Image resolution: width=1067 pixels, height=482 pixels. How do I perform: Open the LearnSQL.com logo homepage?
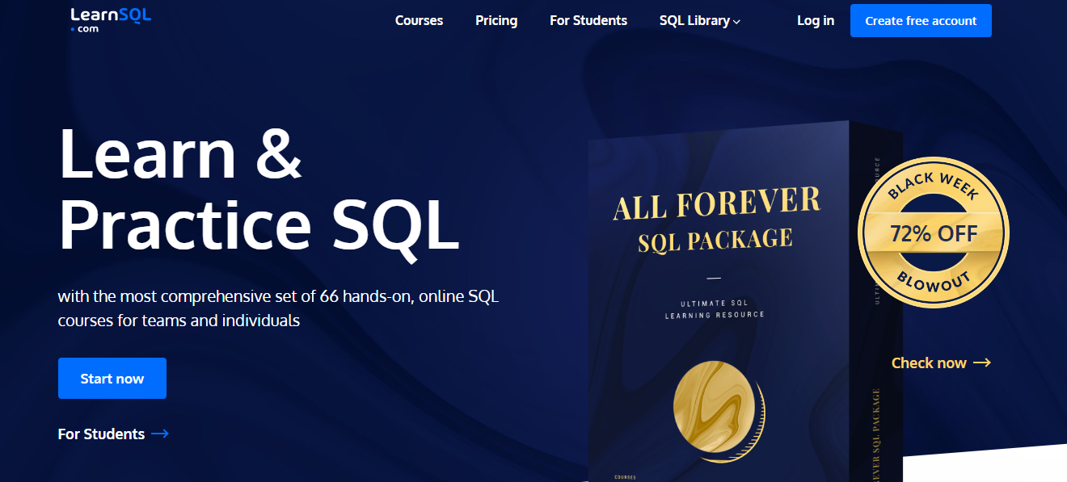click(110, 19)
